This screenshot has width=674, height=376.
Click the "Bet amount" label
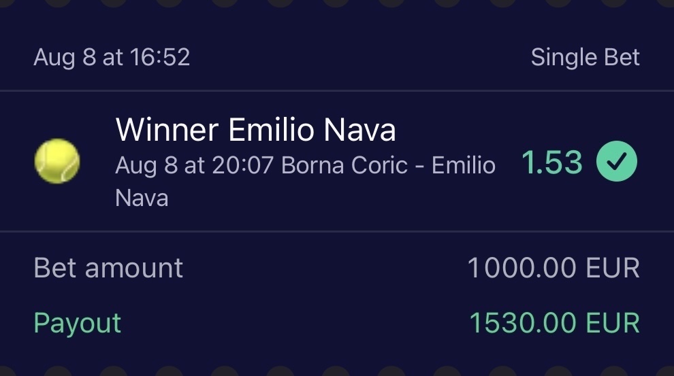[x=108, y=268]
